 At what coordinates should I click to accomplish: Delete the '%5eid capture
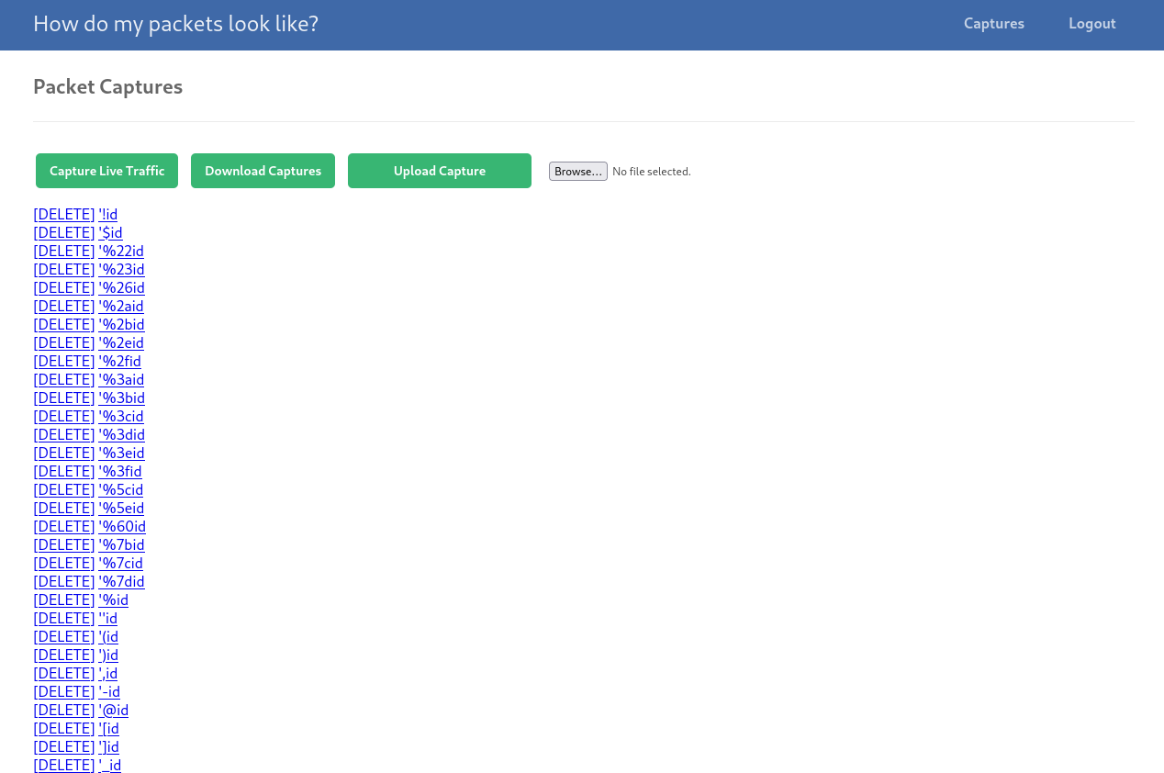[x=64, y=508]
